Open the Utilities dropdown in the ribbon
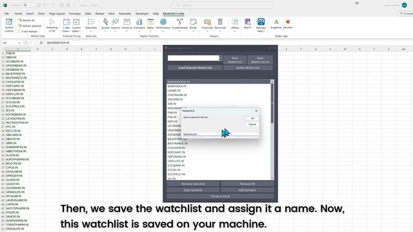The height and width of the screenshot is (232, 413). (x=235, y=26)
